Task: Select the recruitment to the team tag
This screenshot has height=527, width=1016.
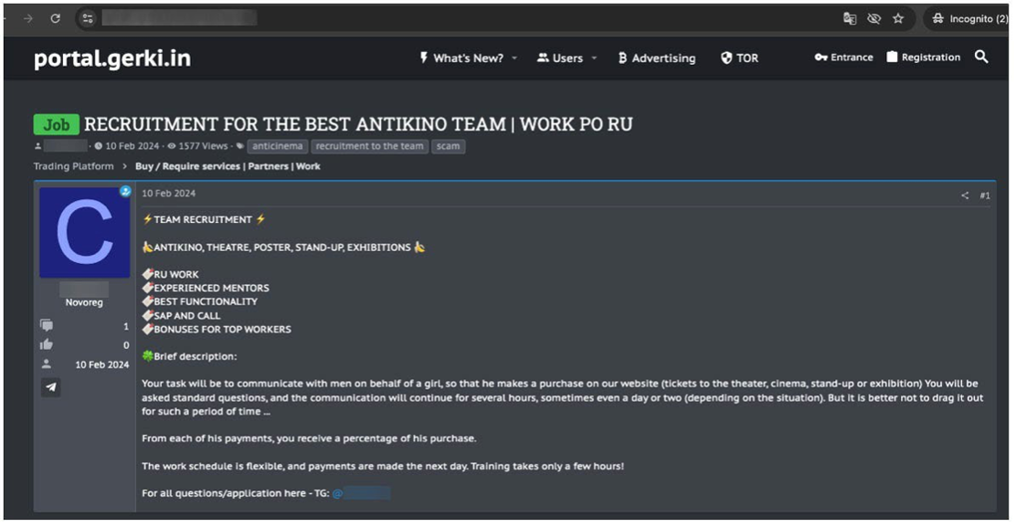Action: pos(369,146)
